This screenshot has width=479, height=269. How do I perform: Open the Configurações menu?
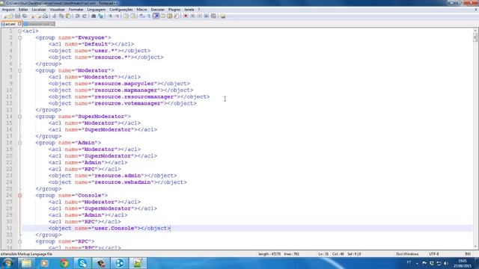[x=121, y=10]
